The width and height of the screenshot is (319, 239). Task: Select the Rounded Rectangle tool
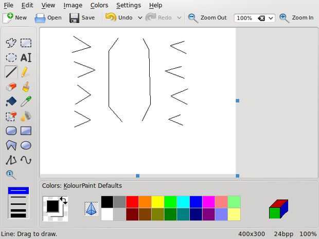11,131
